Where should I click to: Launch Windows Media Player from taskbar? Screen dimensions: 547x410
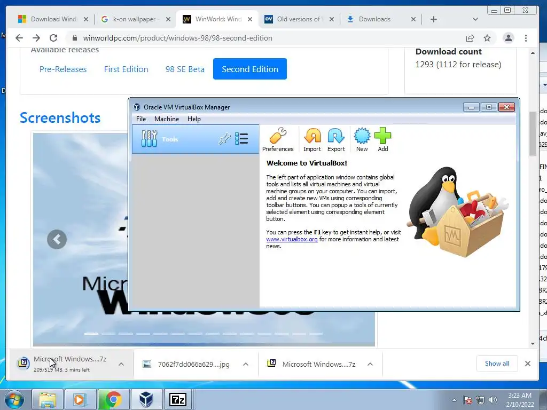pos(80,399)
